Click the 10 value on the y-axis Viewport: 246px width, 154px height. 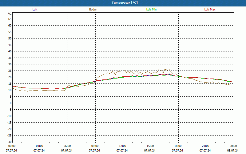click(x=10, y=90)
